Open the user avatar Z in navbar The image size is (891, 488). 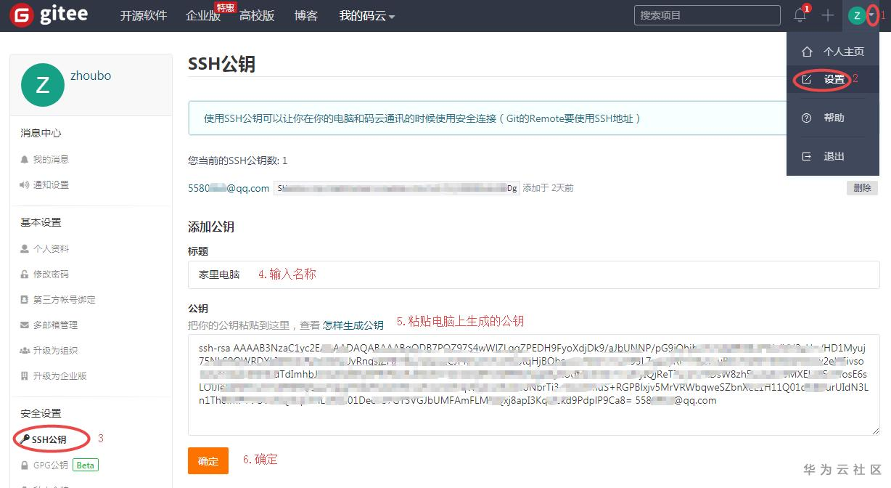(857, 15)
